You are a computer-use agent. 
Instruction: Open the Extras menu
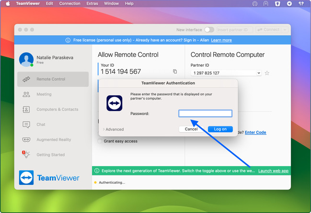(x=92, y=3)
